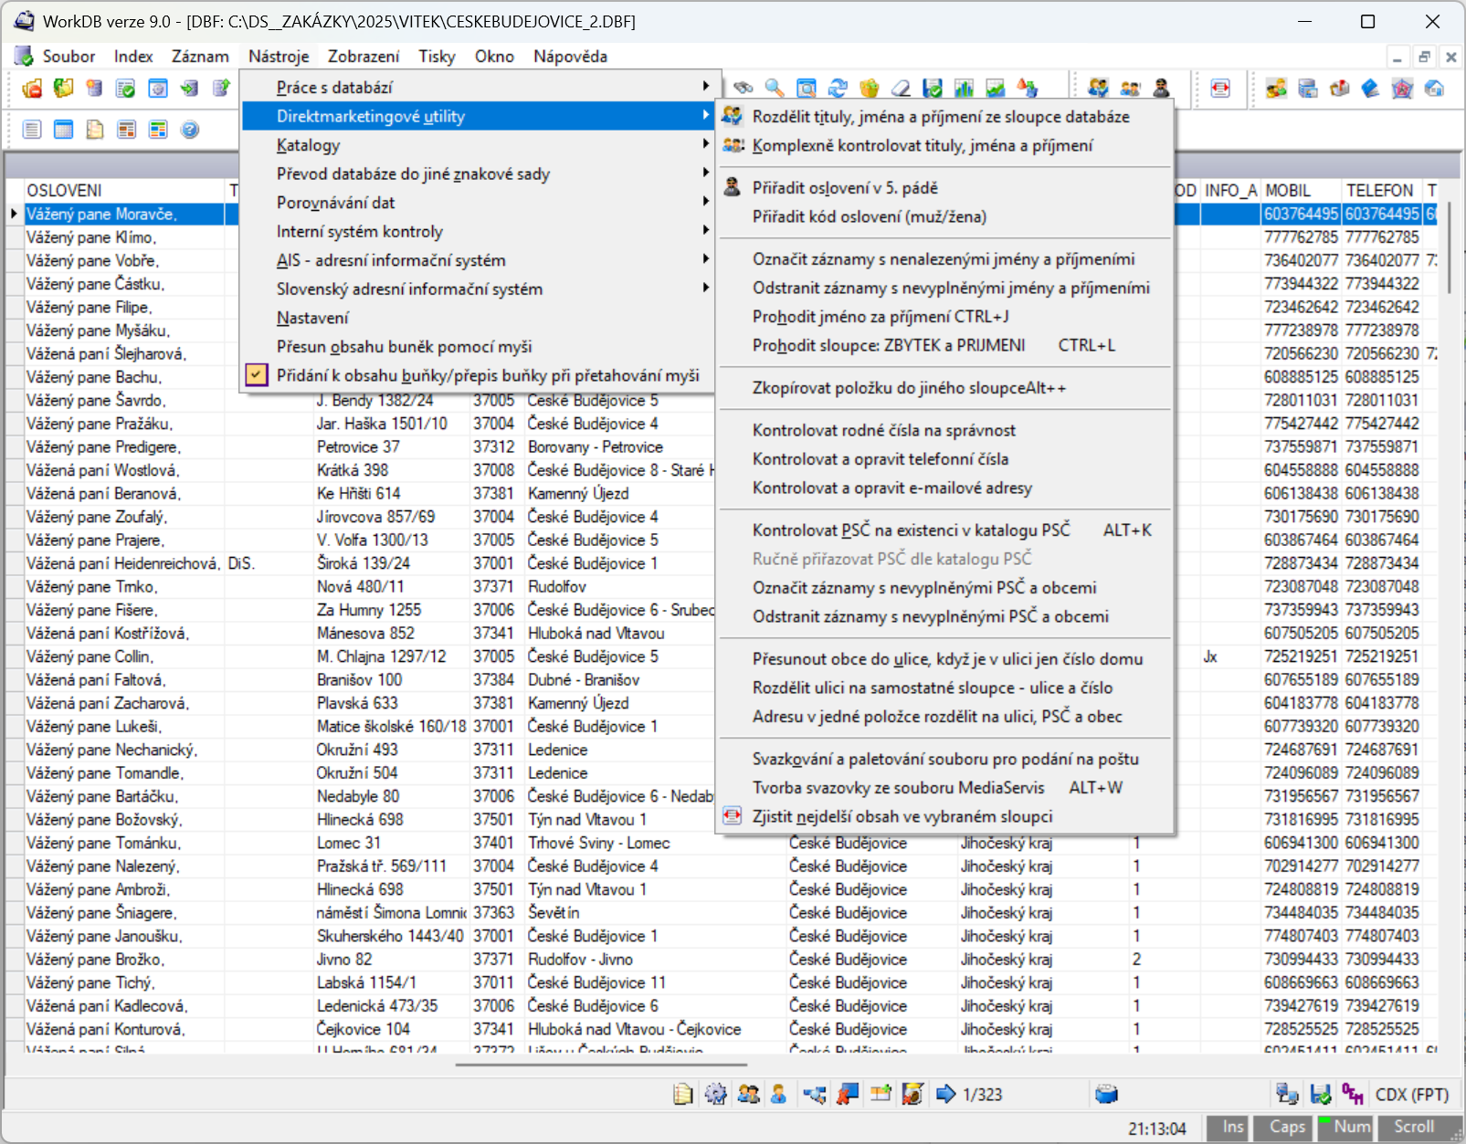
Task: Click the vertical scrollbar thumb at right edge
Action: click(1450, 247)
